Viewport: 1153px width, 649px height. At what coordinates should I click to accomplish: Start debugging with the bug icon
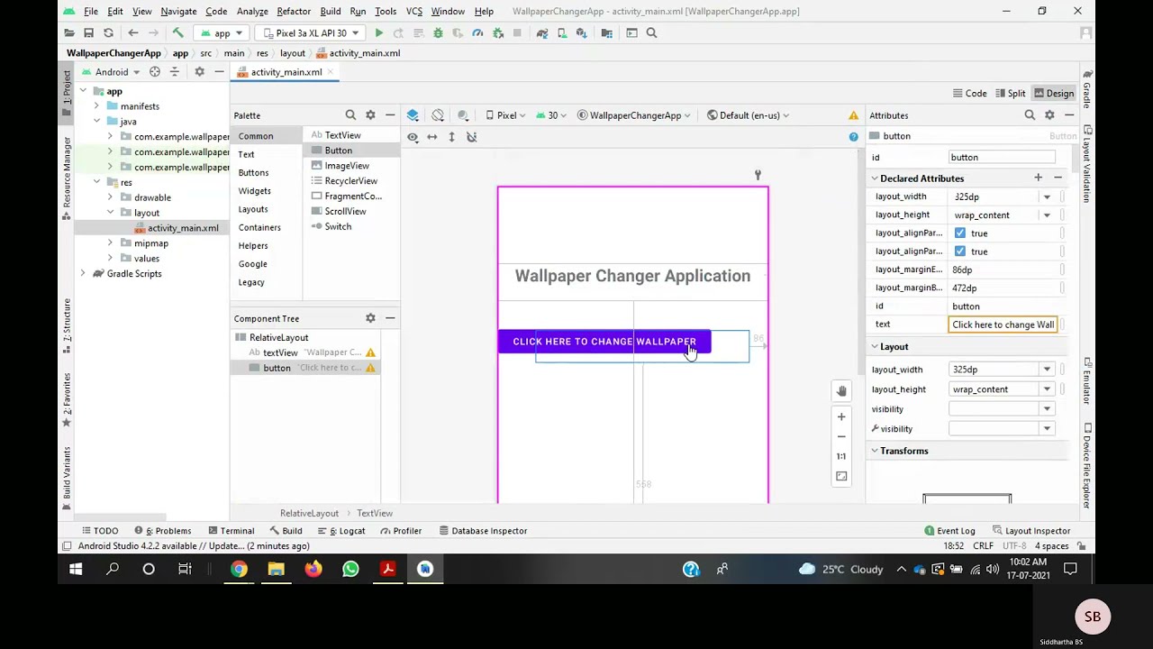438,33
